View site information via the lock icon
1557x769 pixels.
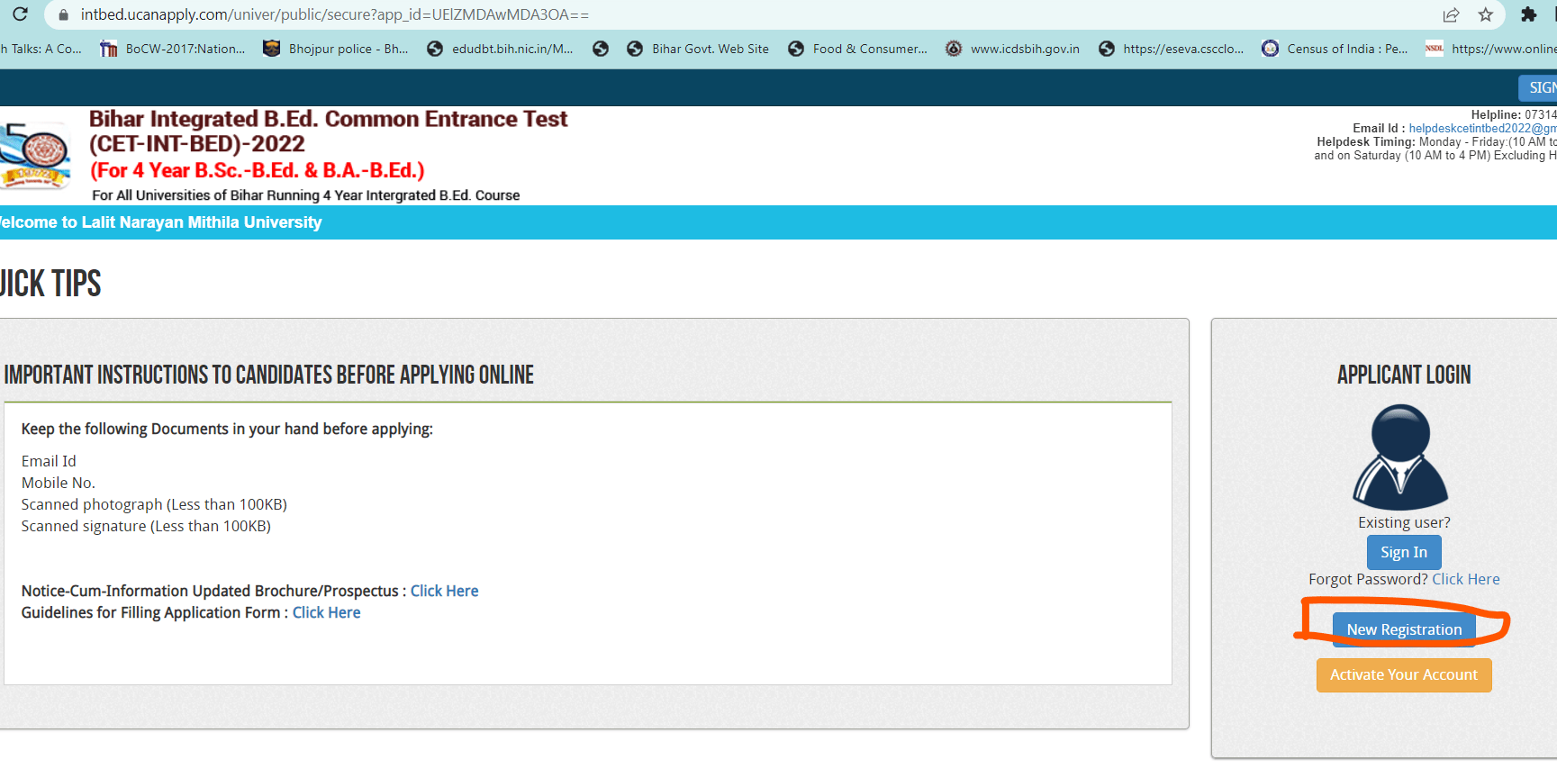click(x=63, y=15)
